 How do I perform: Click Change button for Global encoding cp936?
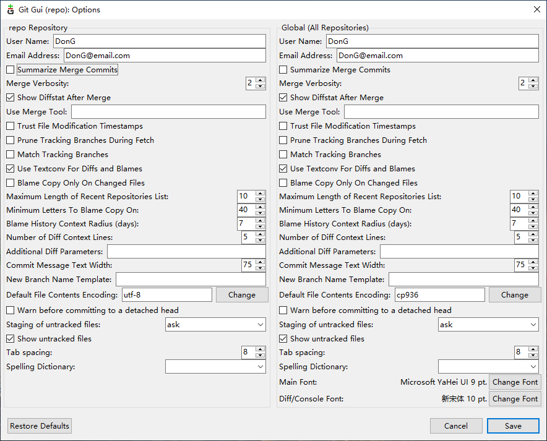tap(515, 295)
